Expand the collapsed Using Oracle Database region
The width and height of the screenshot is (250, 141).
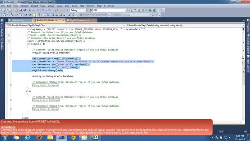coord(11,100)
